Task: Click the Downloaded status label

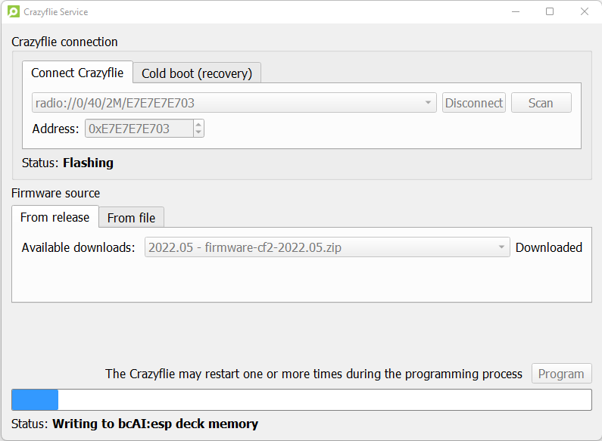Action: pos(549,247)
